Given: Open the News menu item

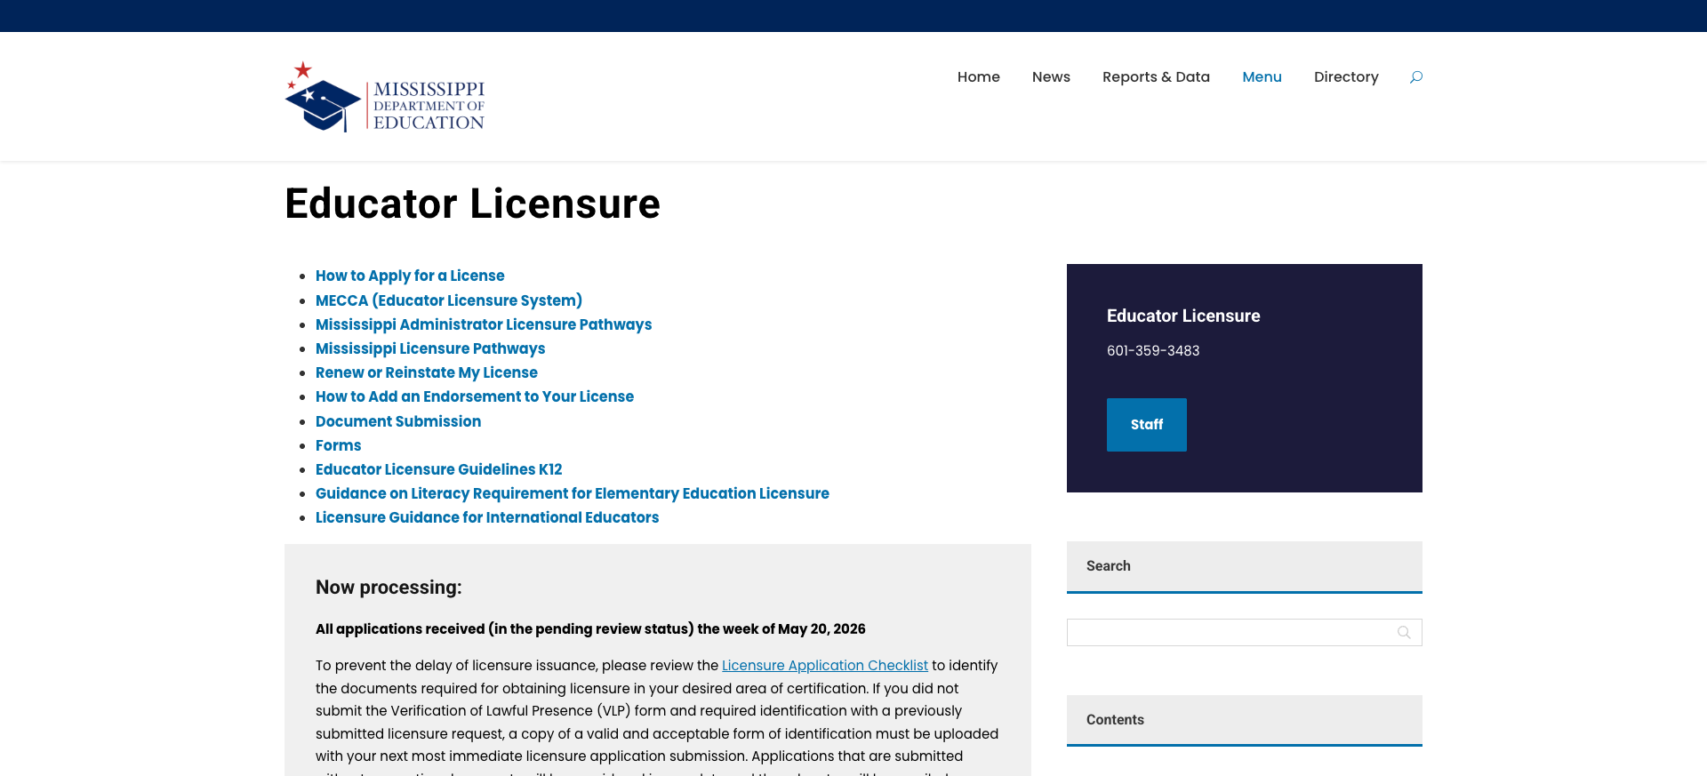Looking at the screenshot, I should tap(1051, 77).
